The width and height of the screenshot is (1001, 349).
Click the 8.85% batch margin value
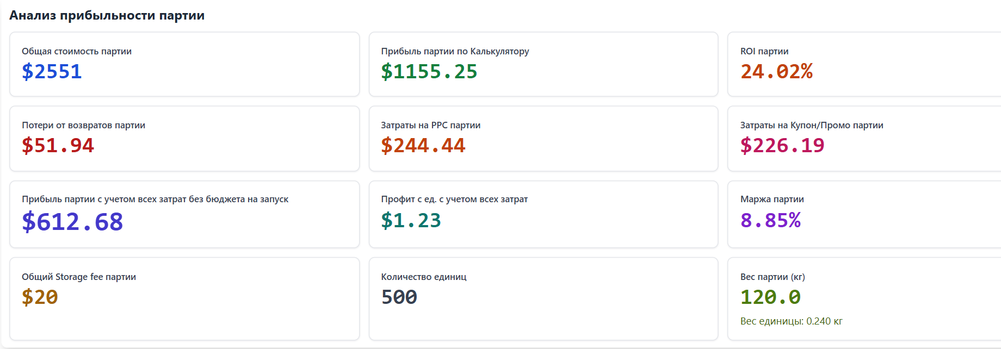[770, 221]
